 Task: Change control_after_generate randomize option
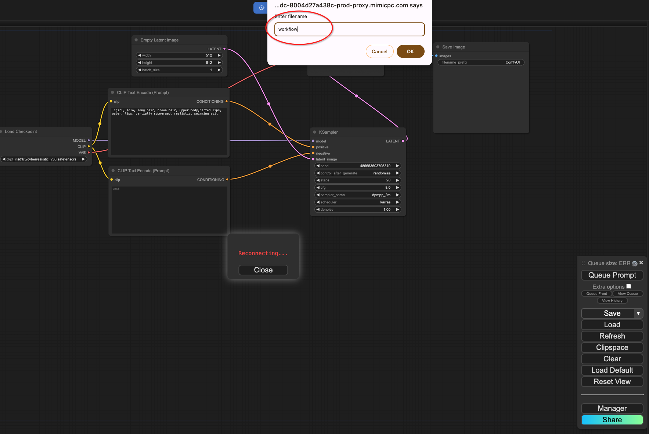click(358, 173)
